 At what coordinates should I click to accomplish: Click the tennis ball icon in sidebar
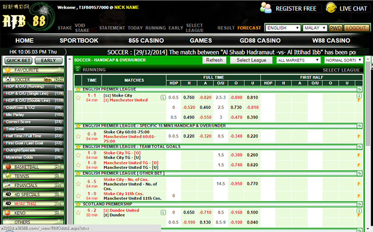[8, 176]
